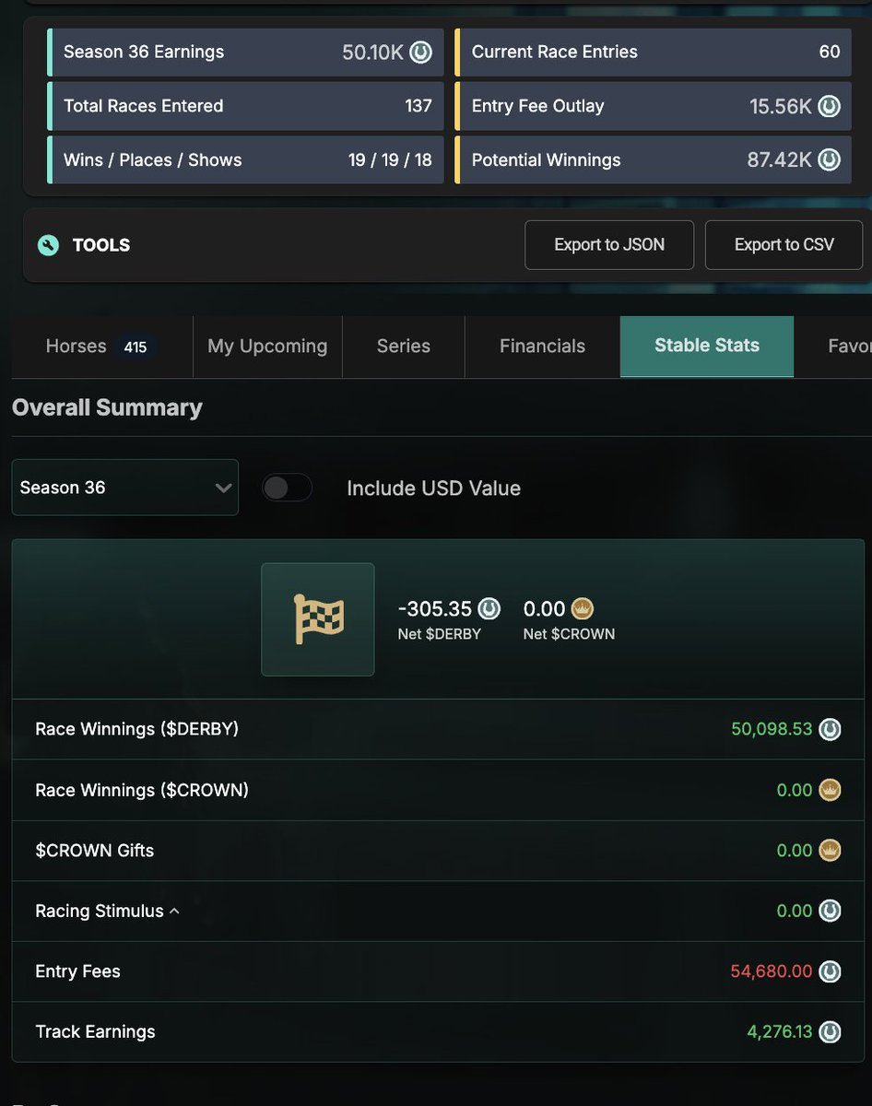This screenshot has height=1106, width=872.
Task: Click the 87.42K potential winnings value
Action: click(x=779, y=160)
